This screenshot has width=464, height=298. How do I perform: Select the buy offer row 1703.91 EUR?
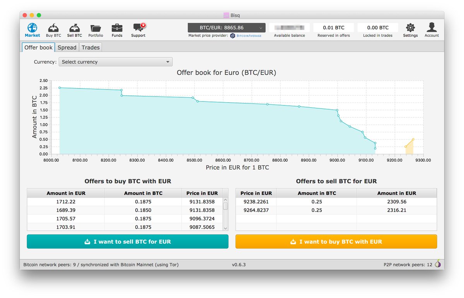(125, 227)
